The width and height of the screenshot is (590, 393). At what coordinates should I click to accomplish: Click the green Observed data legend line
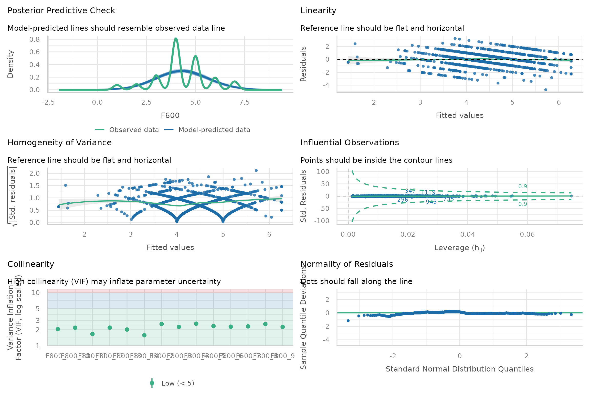(x=99, y=130)
